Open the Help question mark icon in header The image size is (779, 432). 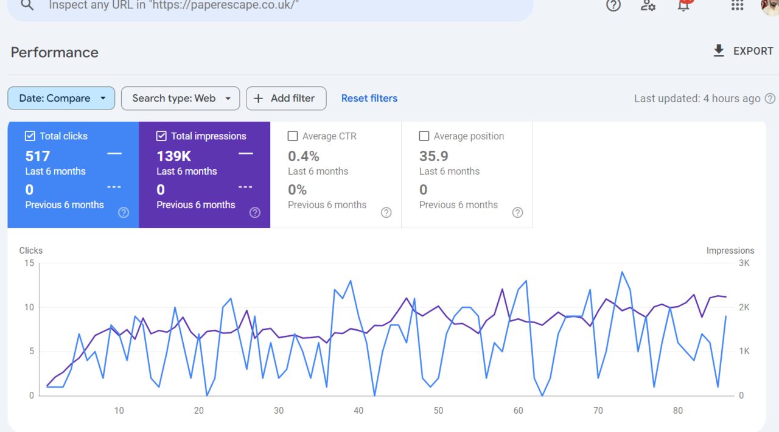click(x=613, y=5)
